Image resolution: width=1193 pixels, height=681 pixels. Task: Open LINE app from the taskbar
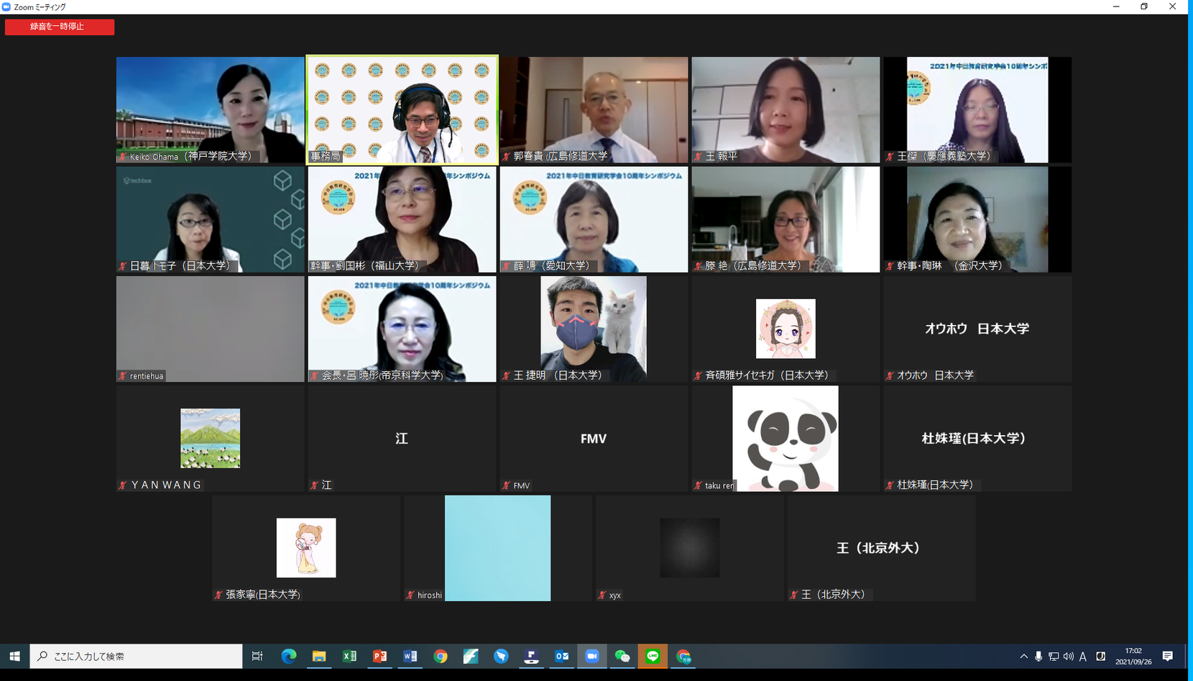[x=653, y=656]
